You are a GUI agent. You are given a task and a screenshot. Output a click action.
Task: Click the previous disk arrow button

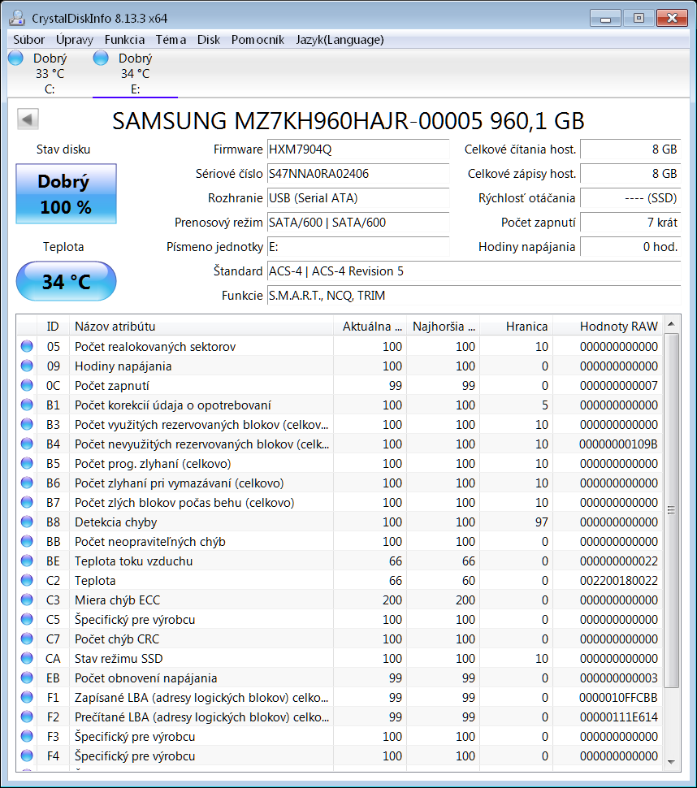28,119
